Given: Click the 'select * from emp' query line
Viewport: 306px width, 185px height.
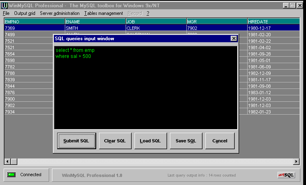Looking at the screenshot, I should pyautogui.click(x=75, y=50).
